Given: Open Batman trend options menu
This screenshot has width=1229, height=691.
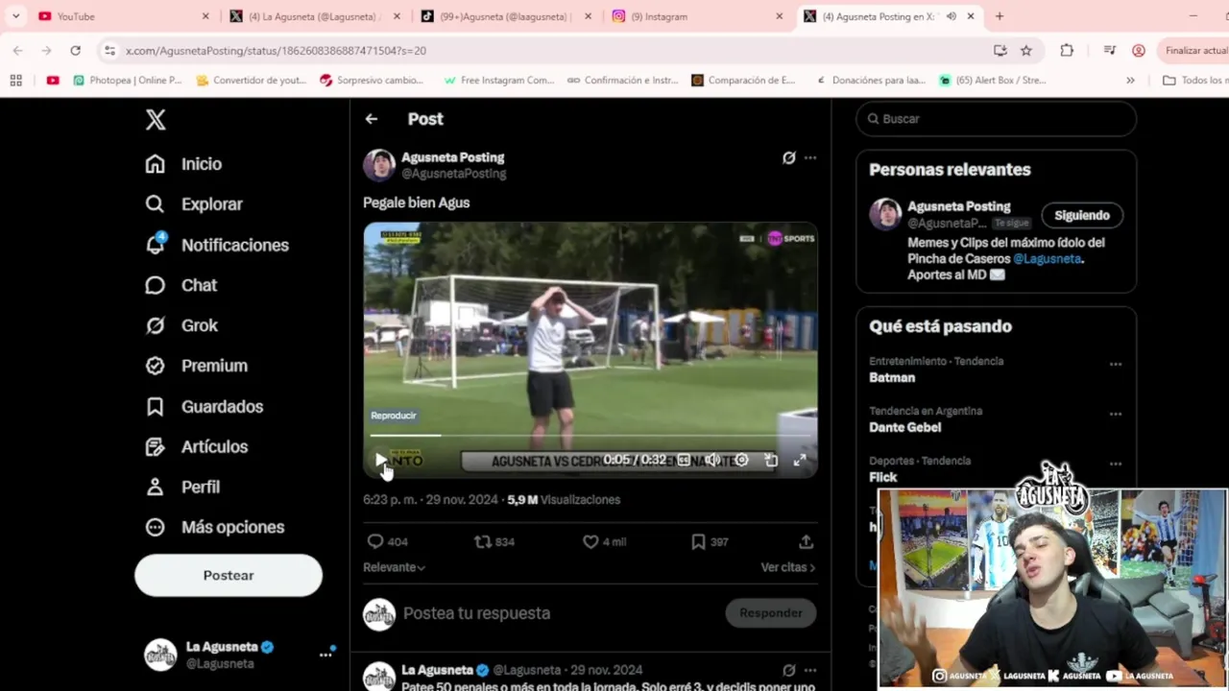Looking at the screenshot, I should [x=1116, y=365].
